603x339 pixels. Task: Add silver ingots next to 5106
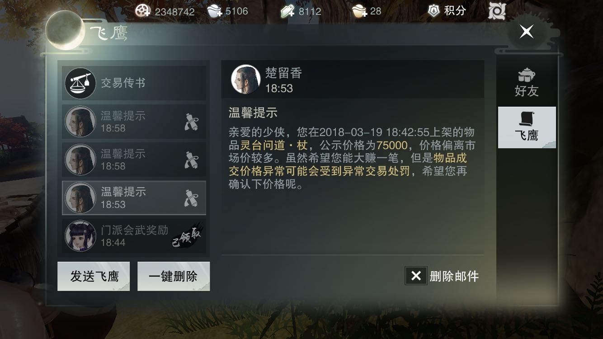[215, 11]
